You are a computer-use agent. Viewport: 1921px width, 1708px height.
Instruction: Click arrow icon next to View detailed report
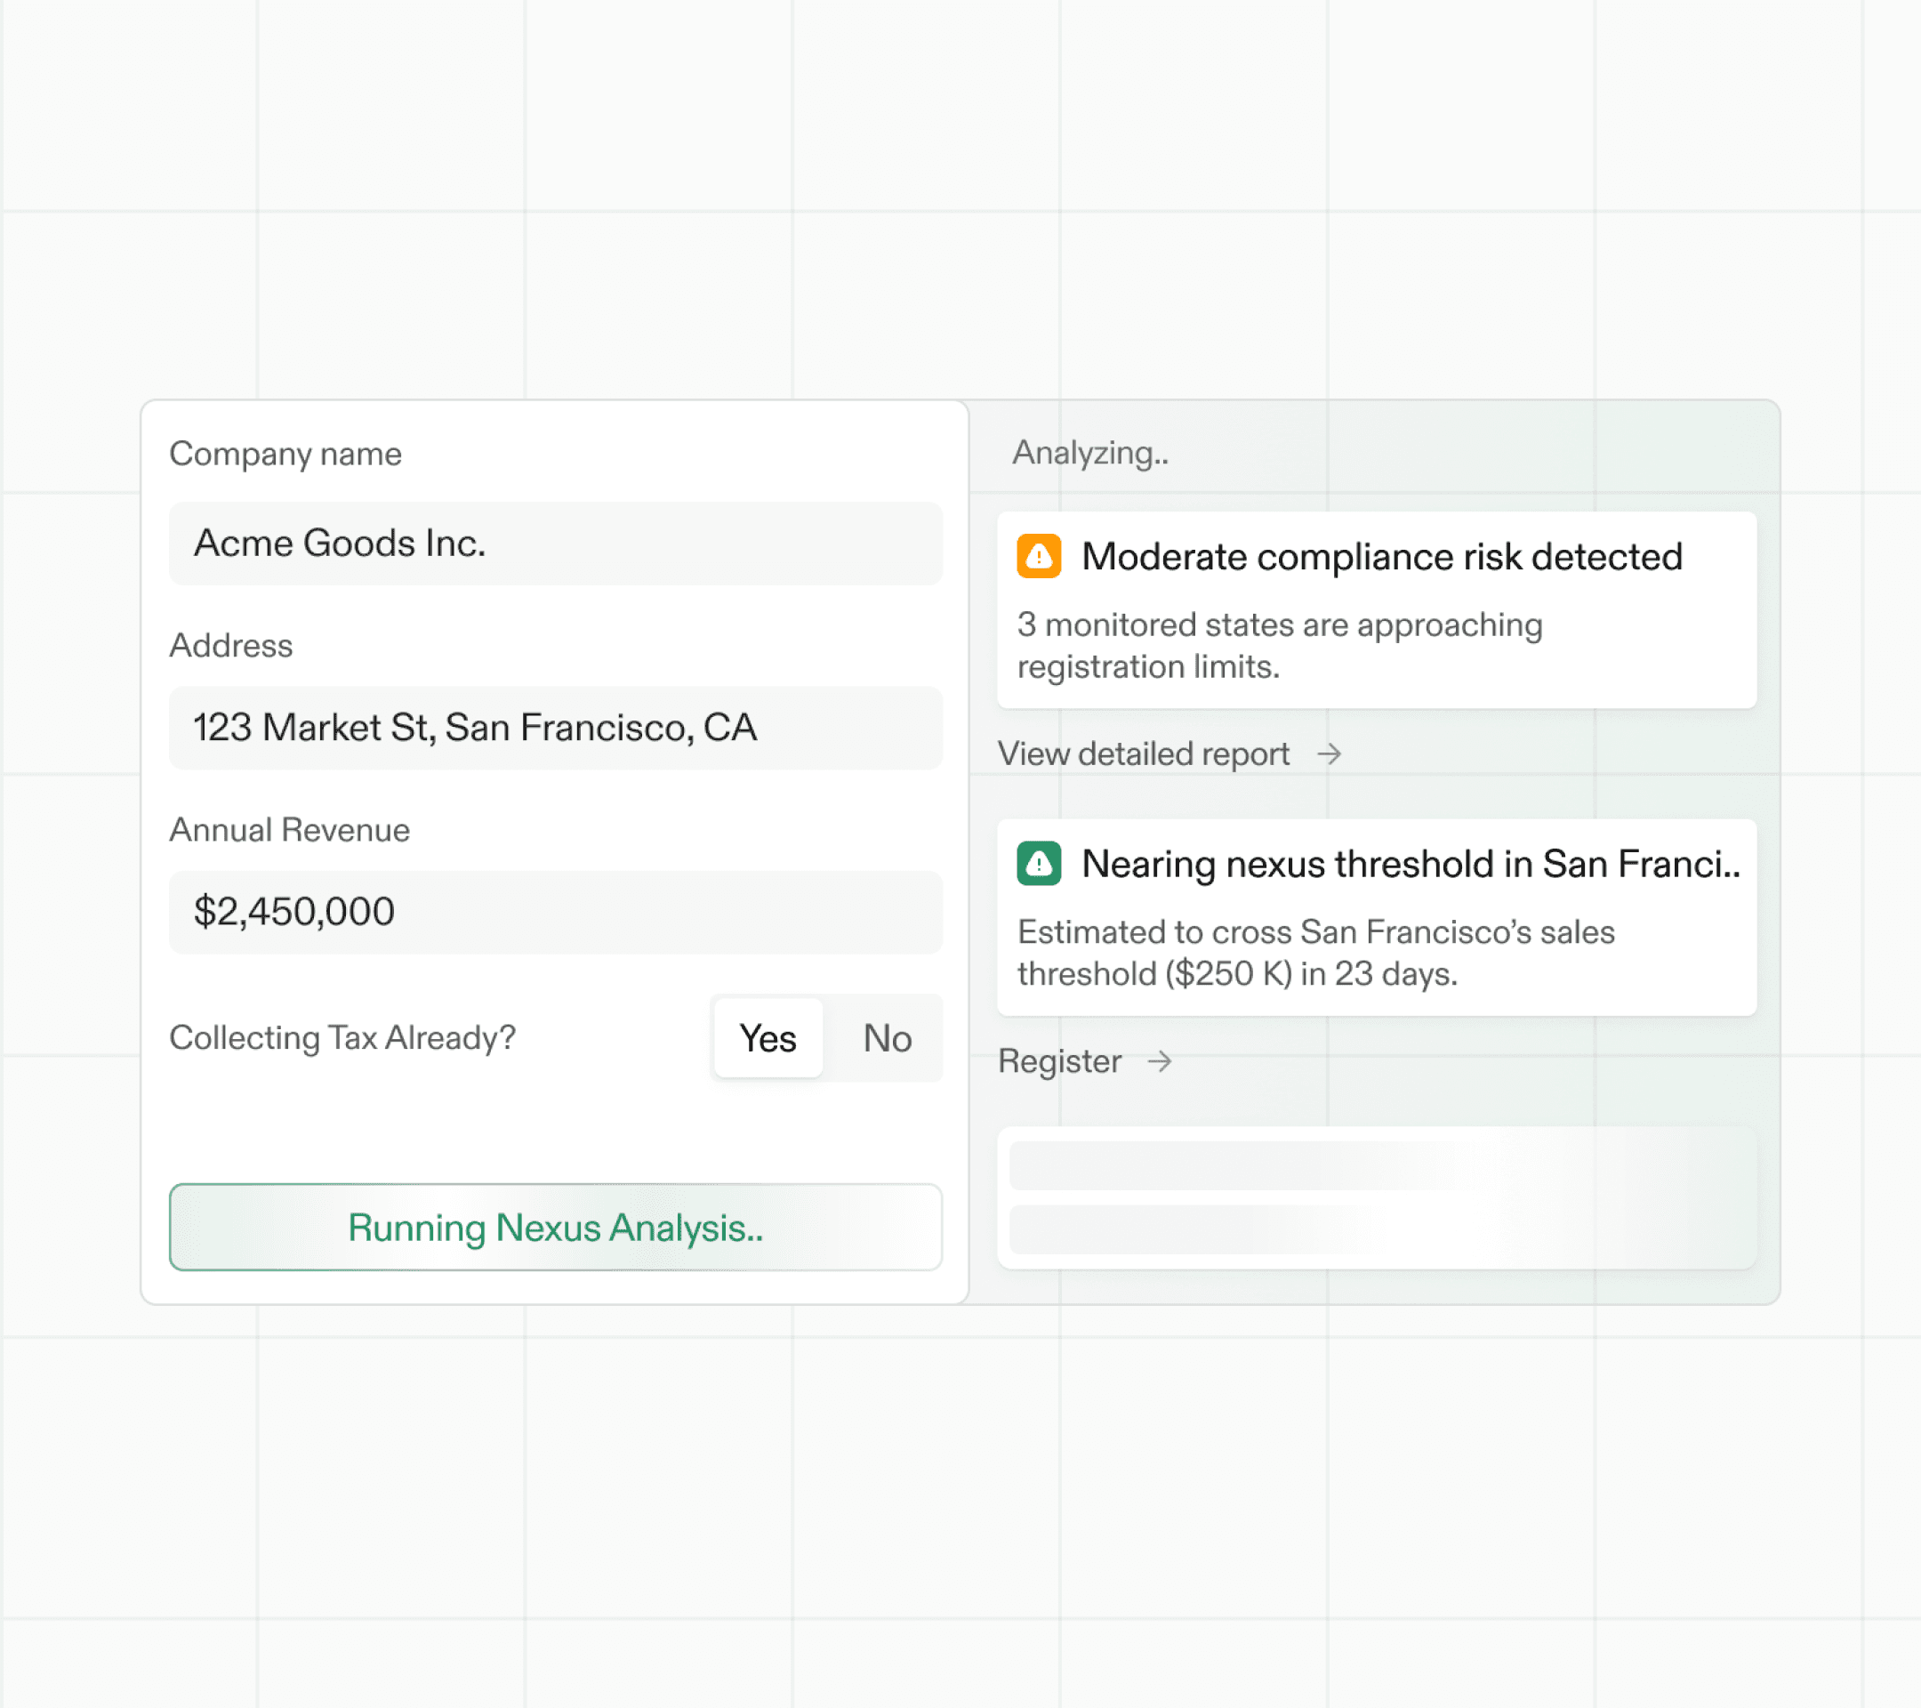coord(1329,753)
